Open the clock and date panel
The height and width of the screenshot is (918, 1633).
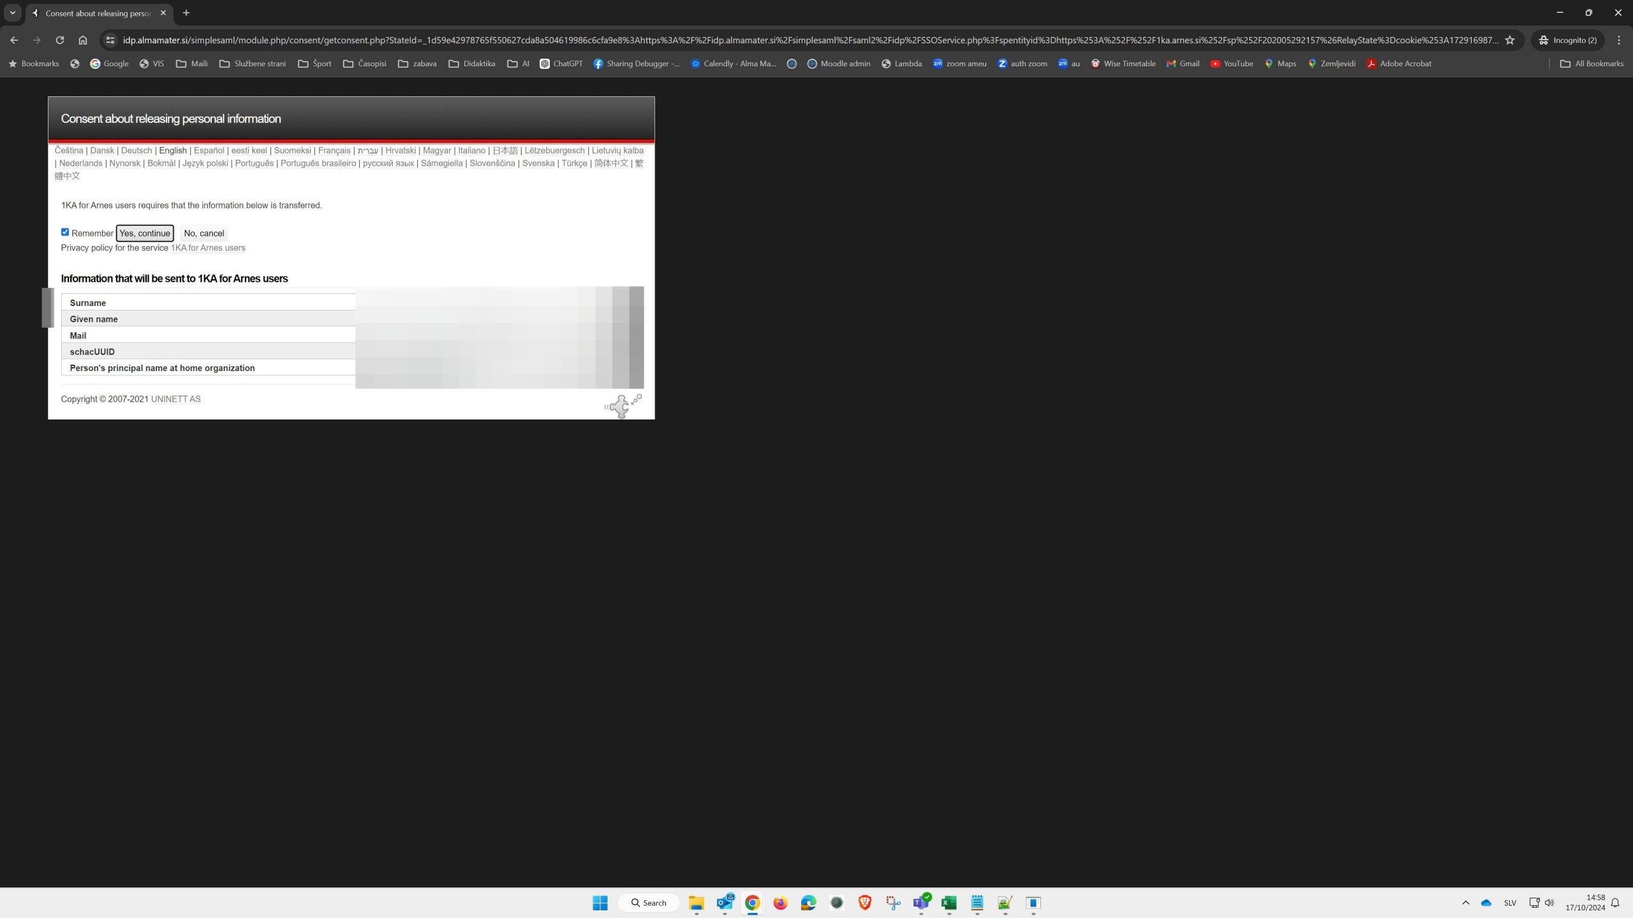coord(1585,903)
